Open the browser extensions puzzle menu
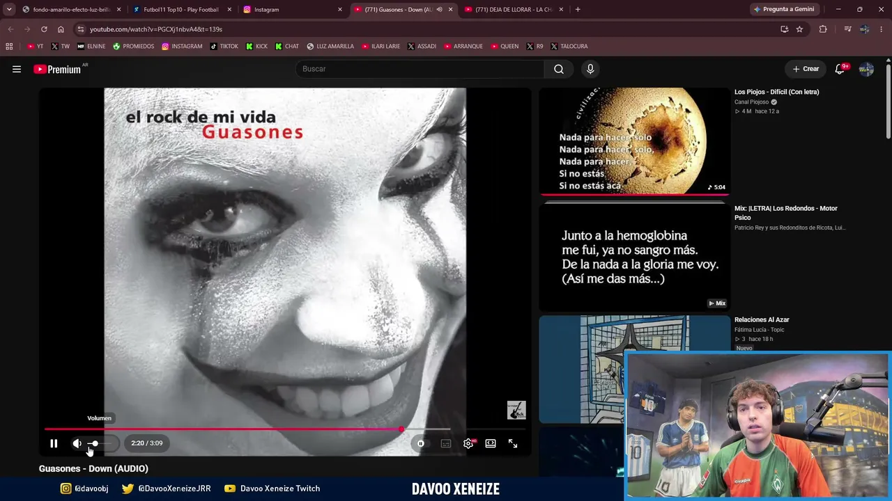Viewport: 892px width, 501px height. click(823, 29)
